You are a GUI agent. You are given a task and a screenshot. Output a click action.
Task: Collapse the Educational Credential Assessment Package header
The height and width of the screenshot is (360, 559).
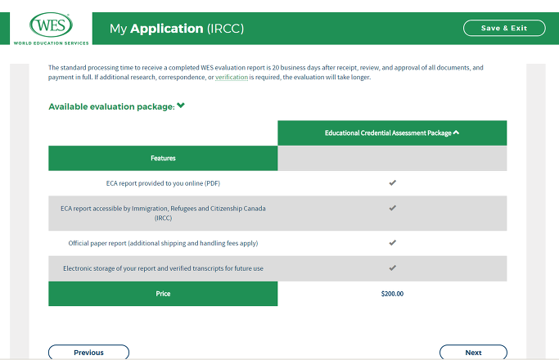point(392,133)
